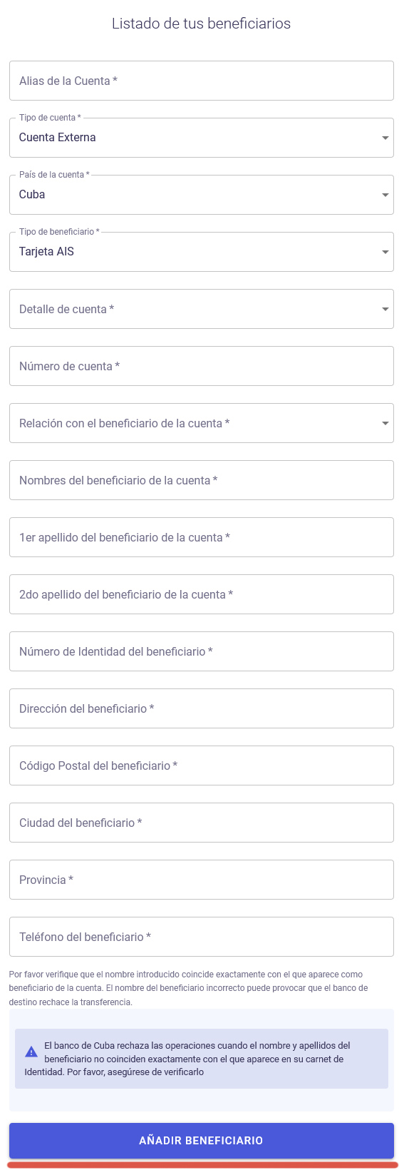Click the 1er apellido del beneficiario field

point(202,537)
